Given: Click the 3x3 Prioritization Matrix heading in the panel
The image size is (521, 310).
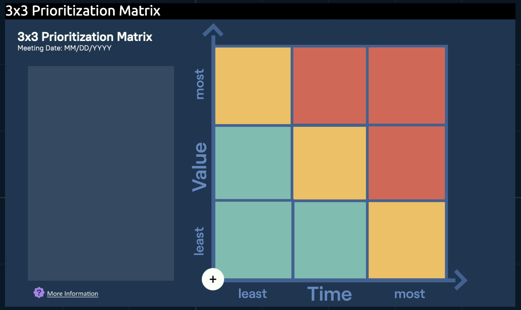Looking at the screenshot, I should [x=85, y=37].
